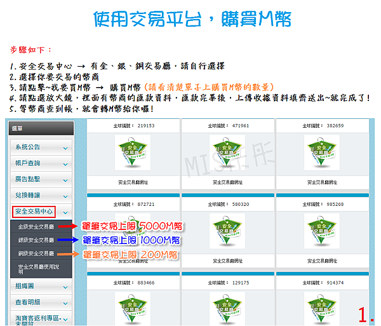
Task: Click the 全球編號 914374 text
Action: tap(323, 283)
